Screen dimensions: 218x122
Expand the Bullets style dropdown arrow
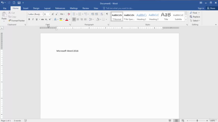point(77,14)
